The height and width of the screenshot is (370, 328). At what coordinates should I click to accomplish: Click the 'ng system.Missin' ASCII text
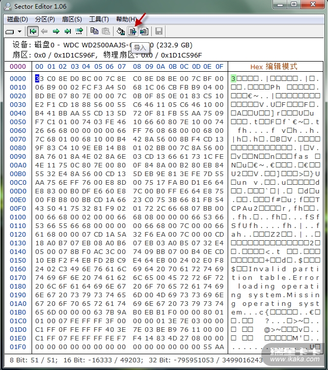coord(276,295)
